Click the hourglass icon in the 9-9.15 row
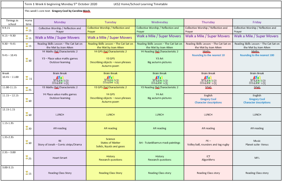283x182 pixels. (x=26, y=29)
